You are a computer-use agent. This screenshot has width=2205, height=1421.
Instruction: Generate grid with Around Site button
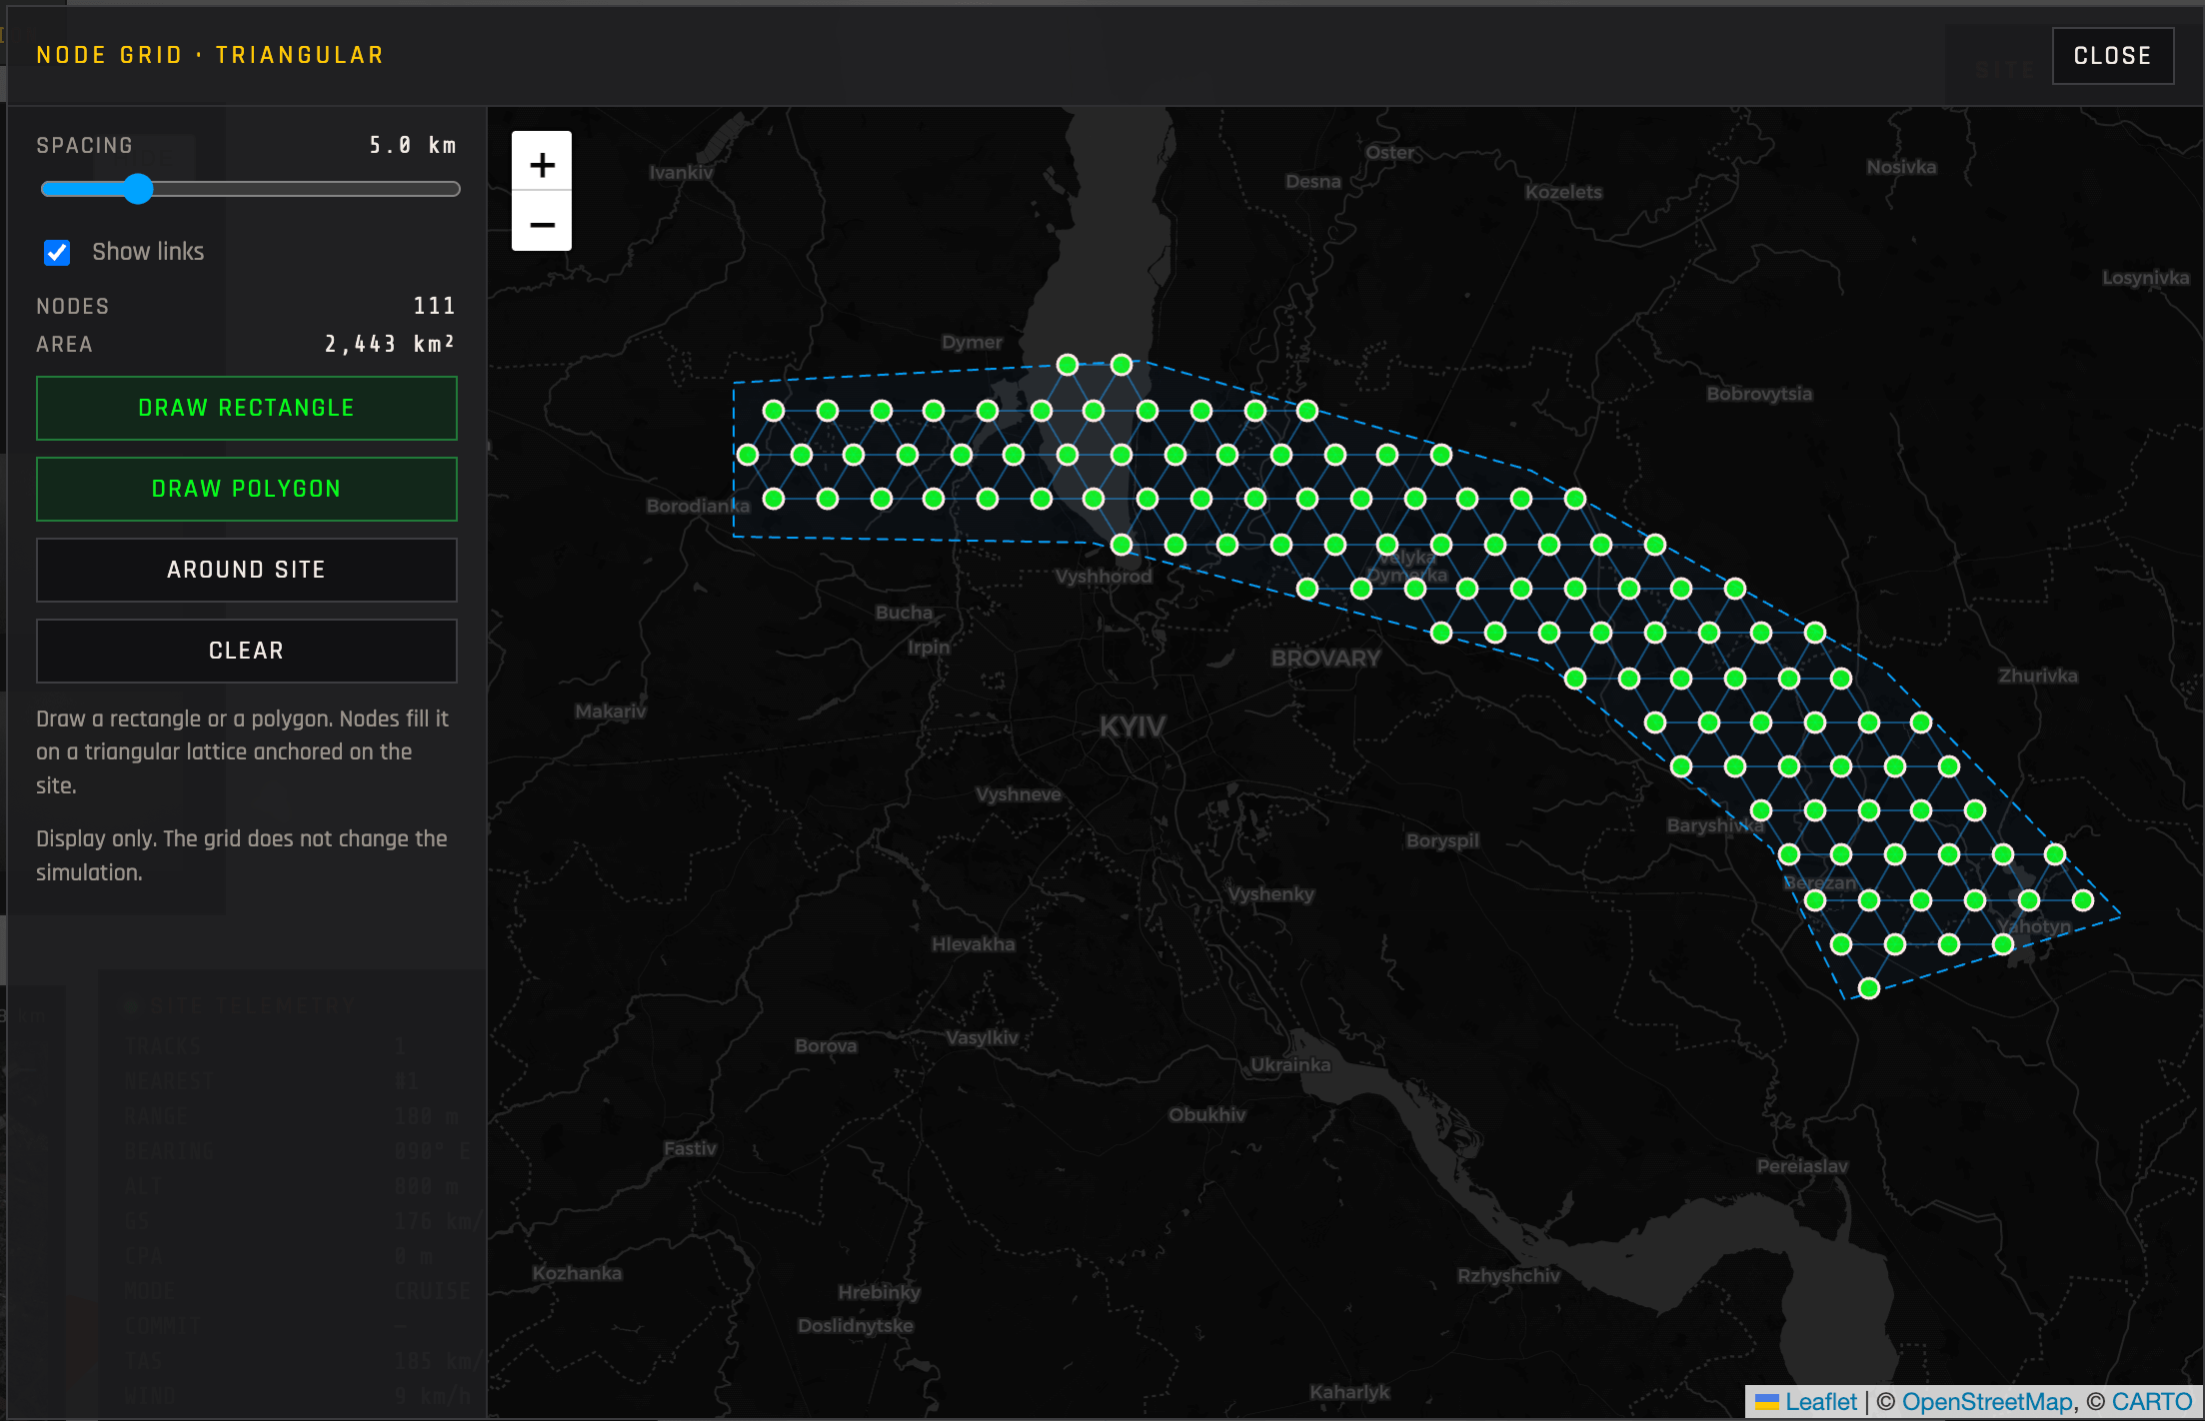coord(247,570)
